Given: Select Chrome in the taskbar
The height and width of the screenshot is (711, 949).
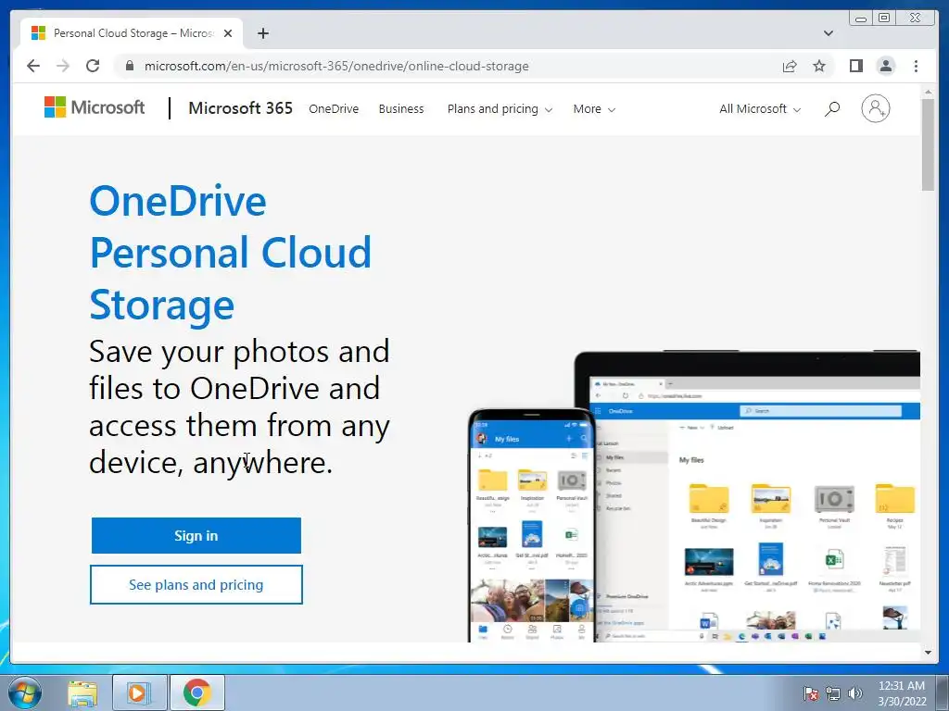Looking at the screenshot, I should [x=197, y=692].
